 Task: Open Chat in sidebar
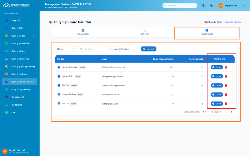point(13,112)
